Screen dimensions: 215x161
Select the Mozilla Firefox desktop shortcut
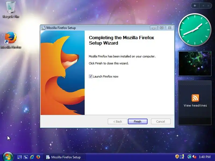click(11, 40)
